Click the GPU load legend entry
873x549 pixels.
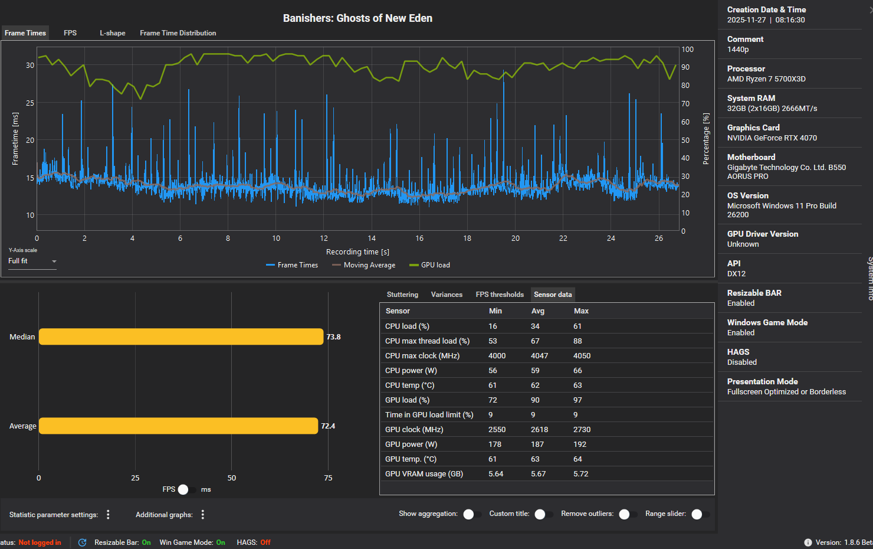(x=429, y=265)
